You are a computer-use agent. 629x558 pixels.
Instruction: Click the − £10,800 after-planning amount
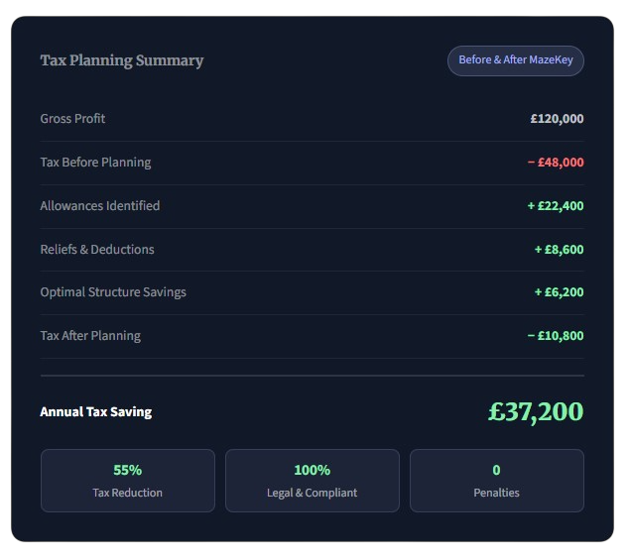point(556,336)
